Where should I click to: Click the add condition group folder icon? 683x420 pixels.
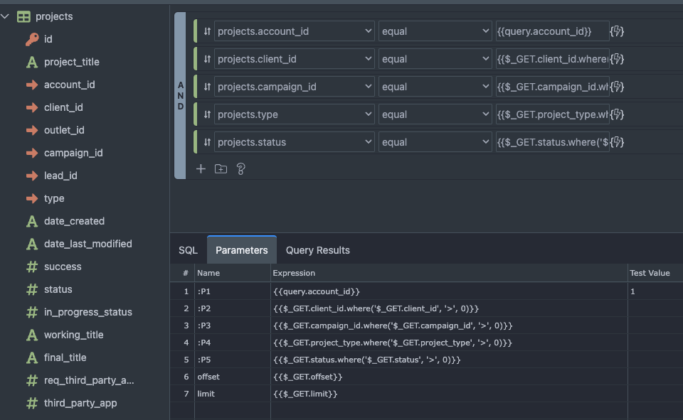tap(221, 169)
